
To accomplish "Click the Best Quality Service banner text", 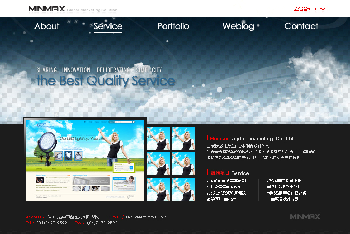I will tap(106, 81).
